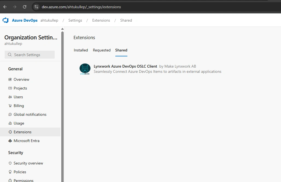Open the Lynxwork extension logo thumbnail
The width and height of the screenshot is (281, 182).
(85, 69)
